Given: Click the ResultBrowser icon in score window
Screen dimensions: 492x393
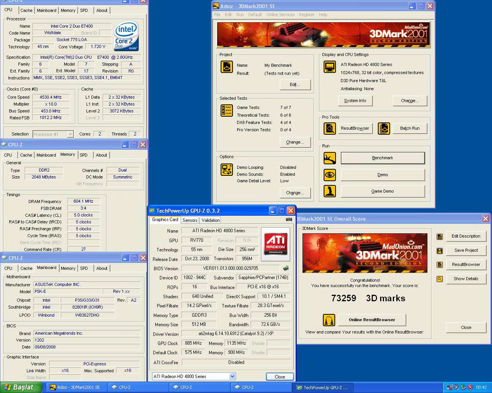Looking at the screenshot, I should coord(440,265).
